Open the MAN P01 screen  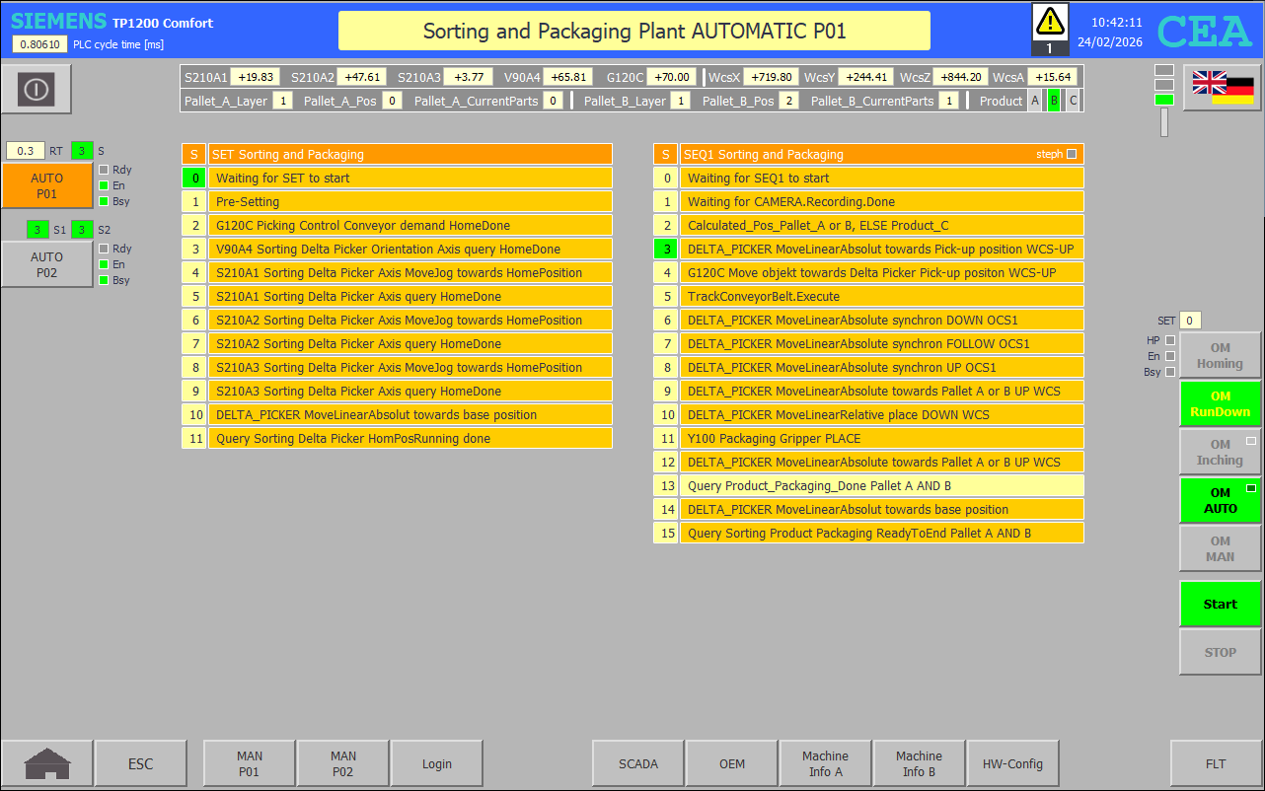pyautogui.click(x=249, y=764)
